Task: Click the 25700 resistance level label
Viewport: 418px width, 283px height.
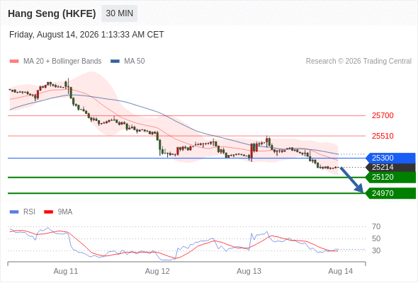Action: tap(383, 115)
